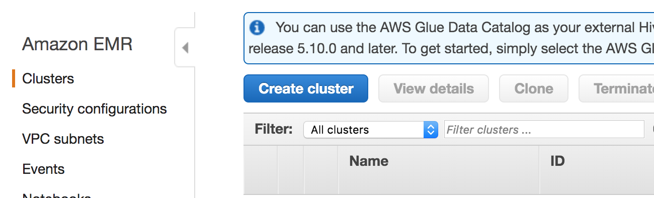The image size is (654, 198).
Task: Open Notebooks in the sidebar
Action: pos(57,195)
